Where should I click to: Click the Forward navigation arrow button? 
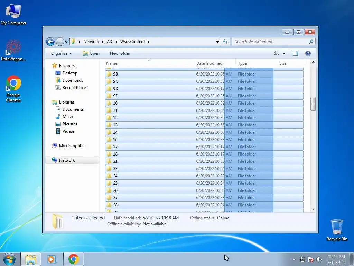click(60, 42)
